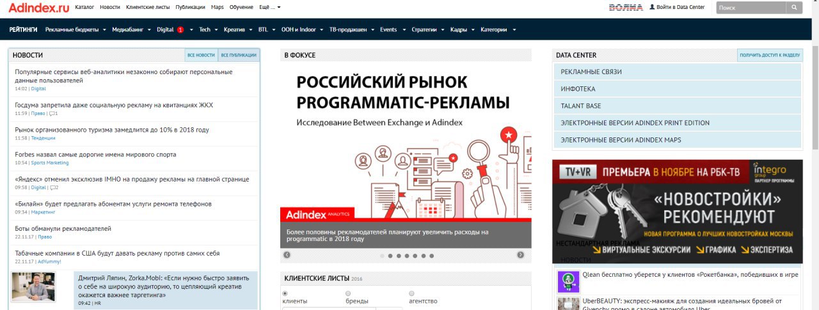This screenshot has width=819, height=310.
Task: Open ЭЛЕКТРОННЫЕ ВЕРСИИ ADINDEX PRINT EDITION
Action: point(678,123)
